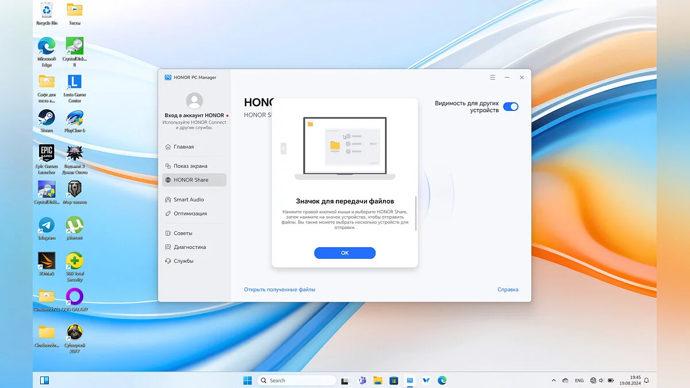Open the HONOR PC Manager hamburger menu
The width and height of the screenshot is (690, 388).
[493, 77]
